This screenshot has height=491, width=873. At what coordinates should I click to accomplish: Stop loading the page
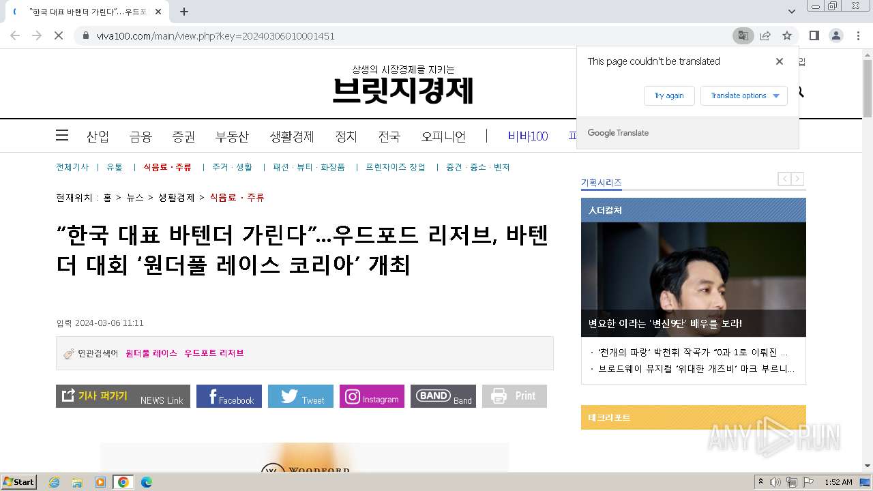point(59,35)
